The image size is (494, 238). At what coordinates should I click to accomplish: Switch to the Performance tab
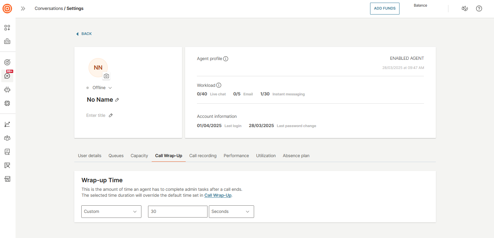click(236, 155)
